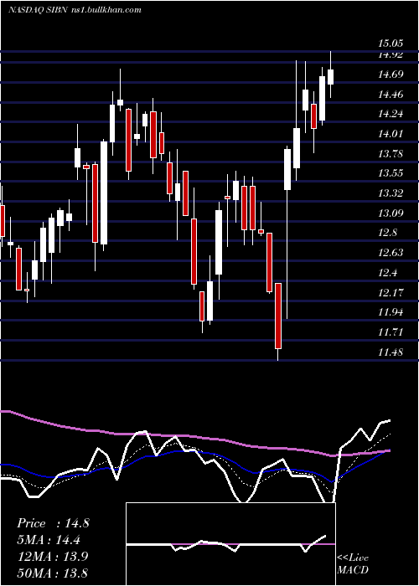Screen dimensions: 419x586
Task: Select the 14.92 price axis label
Action: pos(391,55)
